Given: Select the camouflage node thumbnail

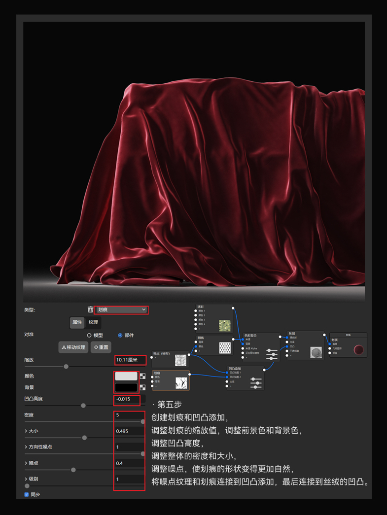Looking at the screenshot, I should (225, 325).
